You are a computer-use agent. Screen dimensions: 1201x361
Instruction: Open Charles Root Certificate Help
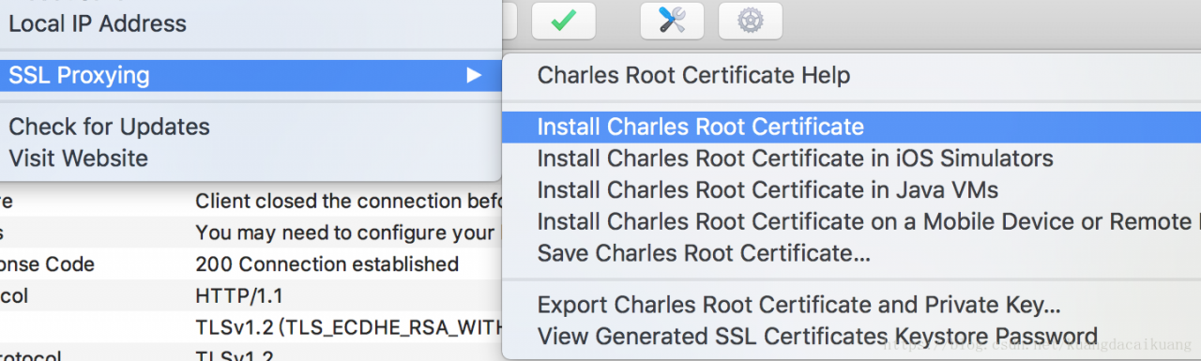click(693, 75)
